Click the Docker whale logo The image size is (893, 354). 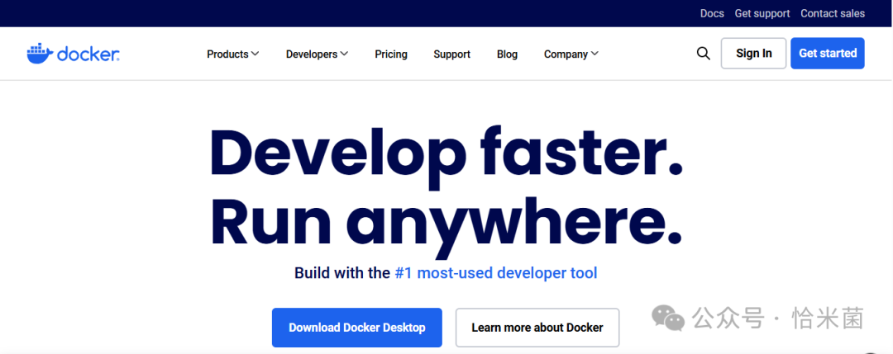[73, 54]
